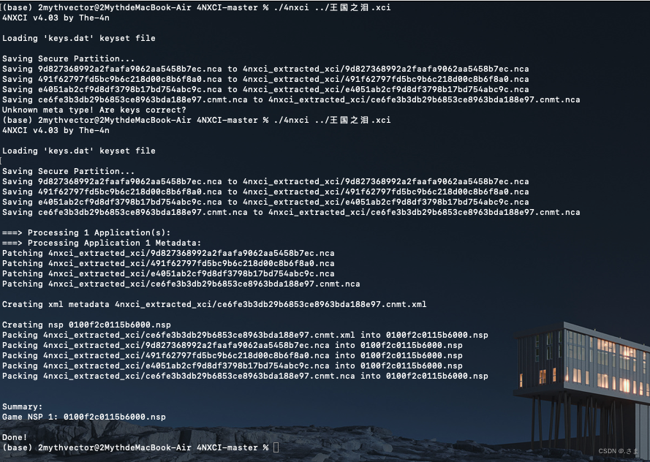This screenshot has height=462, width=650.
Task: Select the 'Patching' line for 9d827368…ec.nca
Action: pyautogui.click(x=168, y=253)
